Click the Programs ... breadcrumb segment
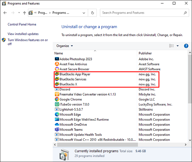The width and height of the screenshot is (192, 162). pyautogui.click(x=61, y=13)
